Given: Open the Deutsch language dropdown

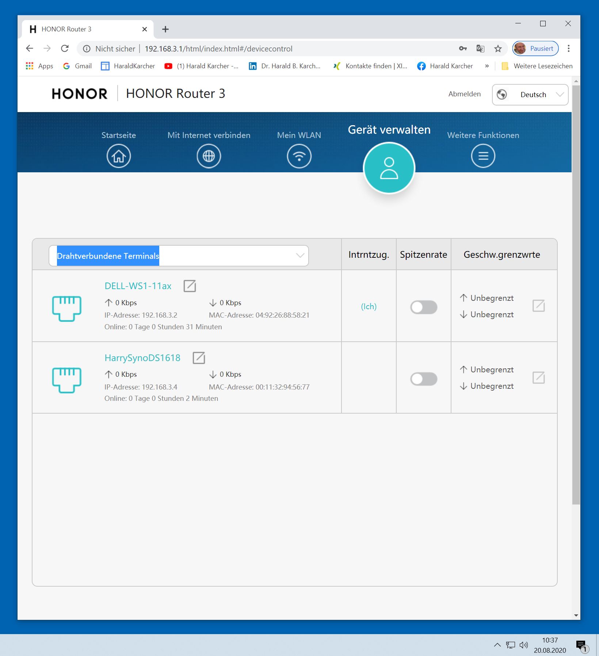Looking at the screenshot, I should pyautogui.click(x=530, y=95).
